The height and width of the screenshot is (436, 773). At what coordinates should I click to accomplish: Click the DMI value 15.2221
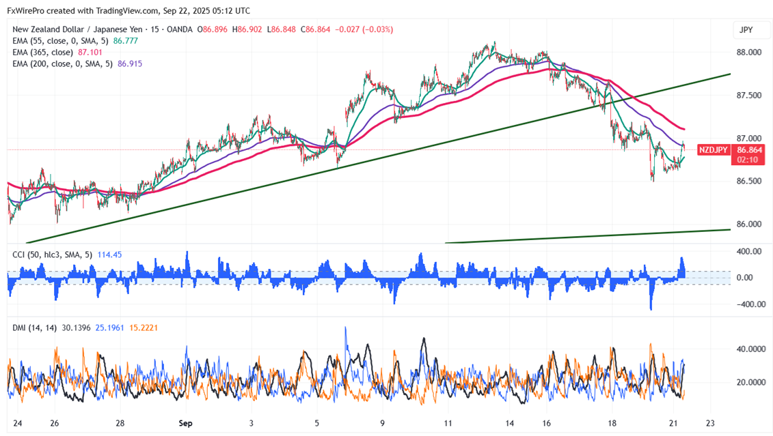[144, 328]
